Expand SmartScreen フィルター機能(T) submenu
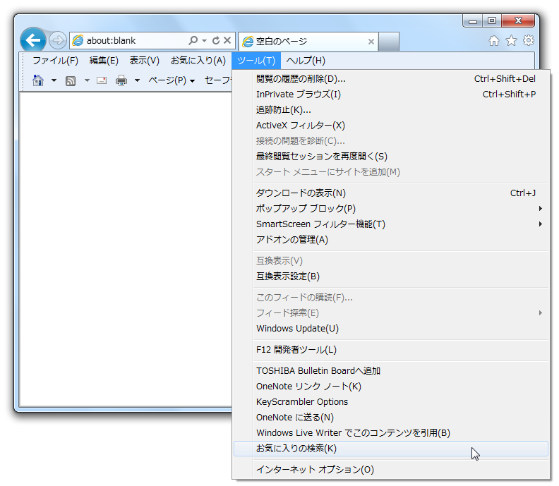This screenshot has height=486, width=559. (391, 224)
